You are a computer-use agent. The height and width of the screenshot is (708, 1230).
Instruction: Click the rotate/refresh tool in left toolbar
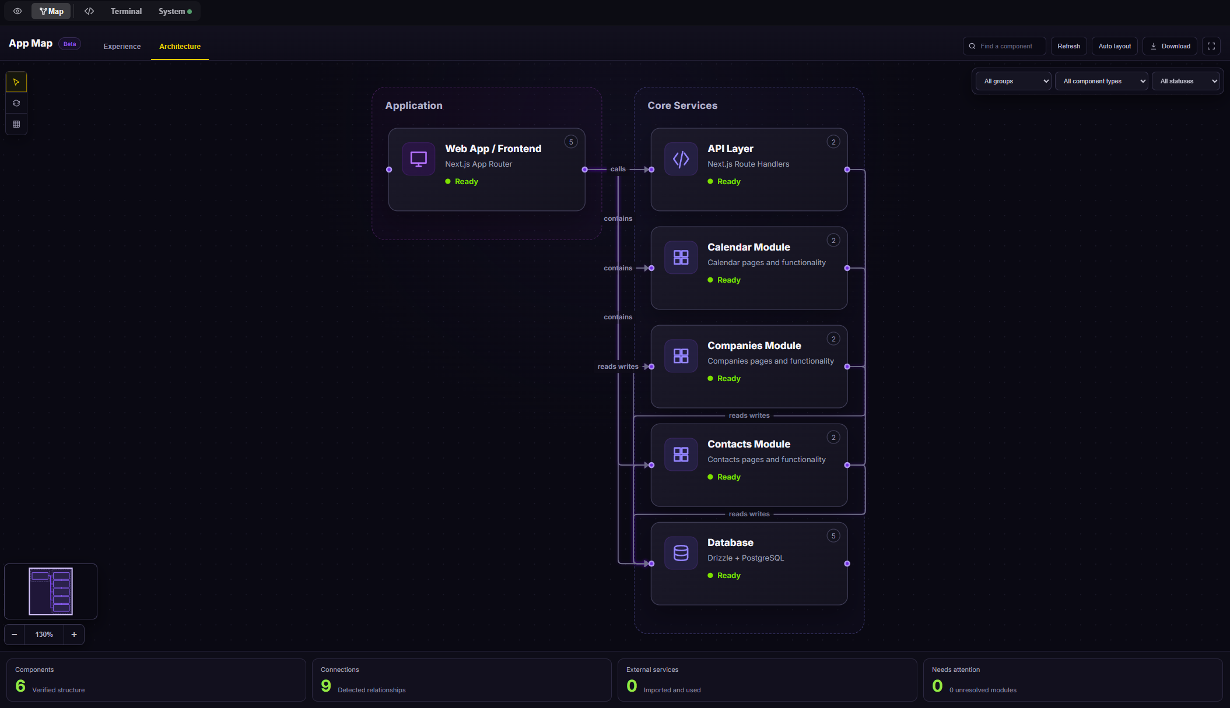pos(16,103)
